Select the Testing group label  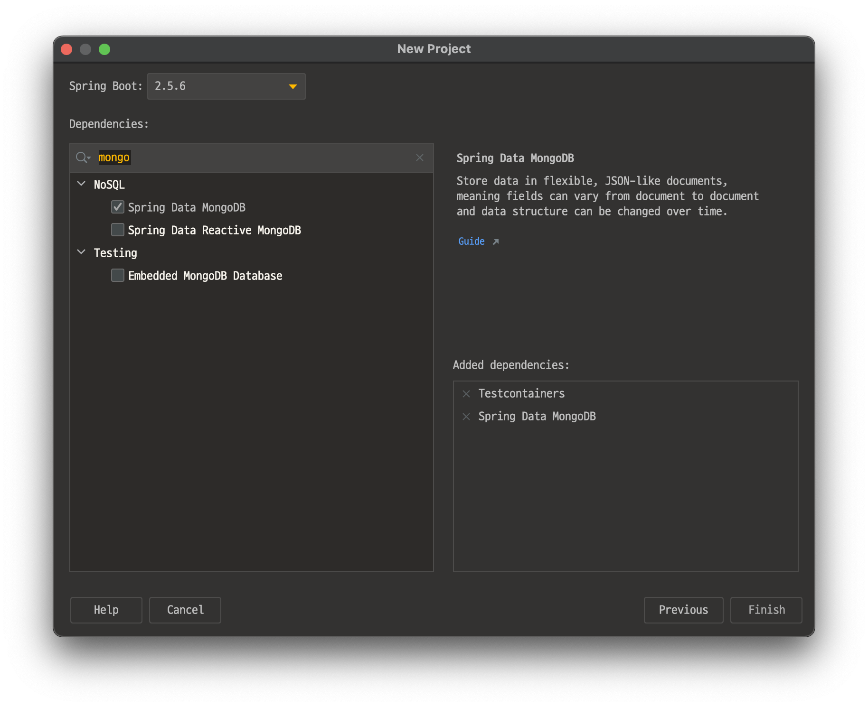pyautogui.click(x=115, y=253)
